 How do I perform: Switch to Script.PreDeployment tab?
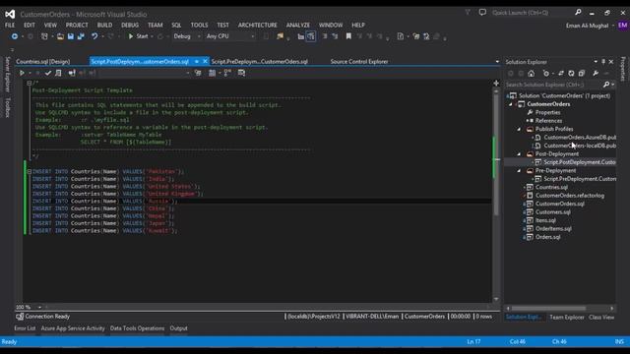tap(260, 62)
